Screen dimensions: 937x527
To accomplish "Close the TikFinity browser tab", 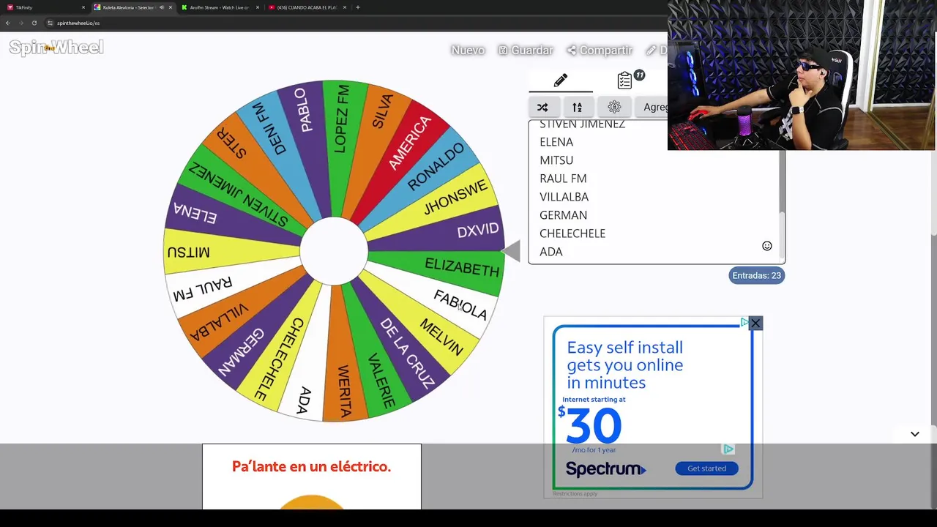I will click(x=83, y=7).
